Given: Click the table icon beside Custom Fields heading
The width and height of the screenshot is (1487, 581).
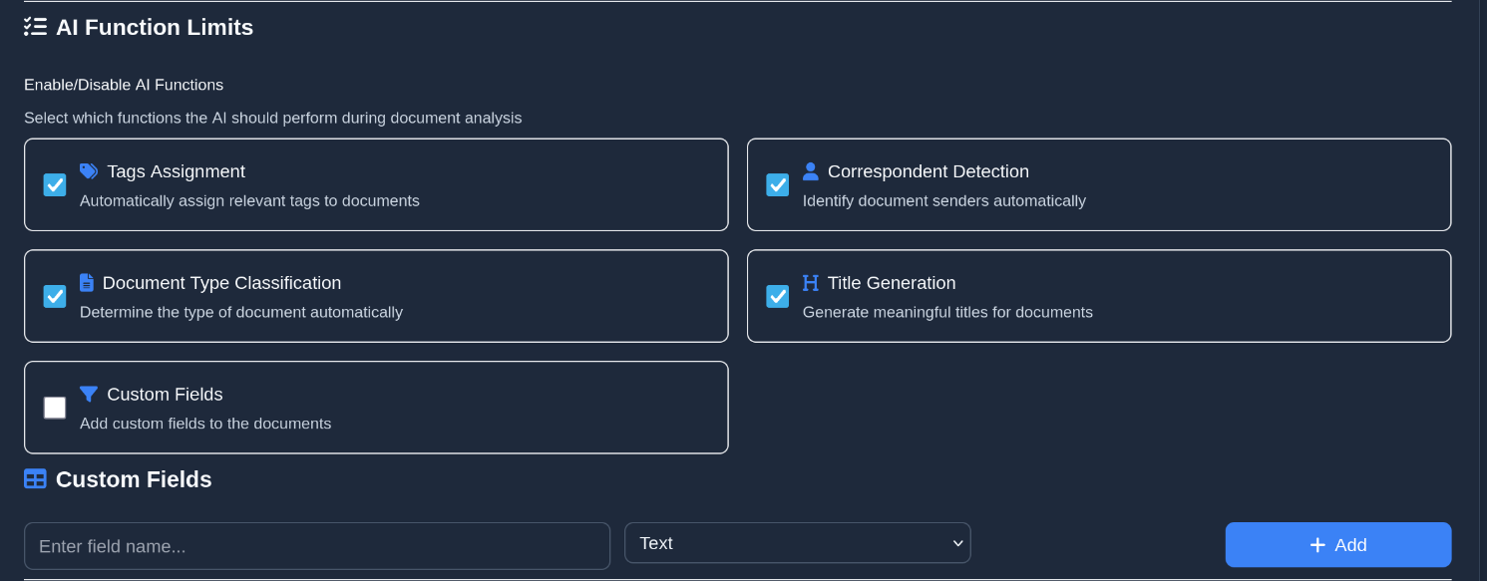Looking at the screenshot, I should click(35, 479).
